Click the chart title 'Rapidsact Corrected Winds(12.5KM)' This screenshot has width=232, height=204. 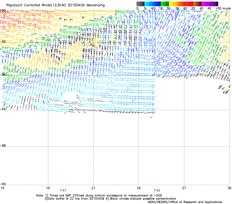tap(36, 5)
